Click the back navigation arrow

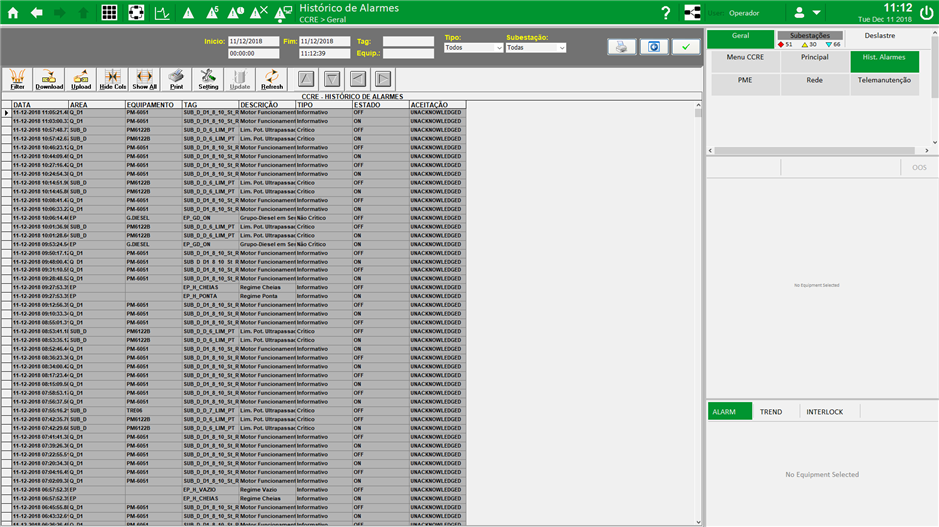coord(37,13)
